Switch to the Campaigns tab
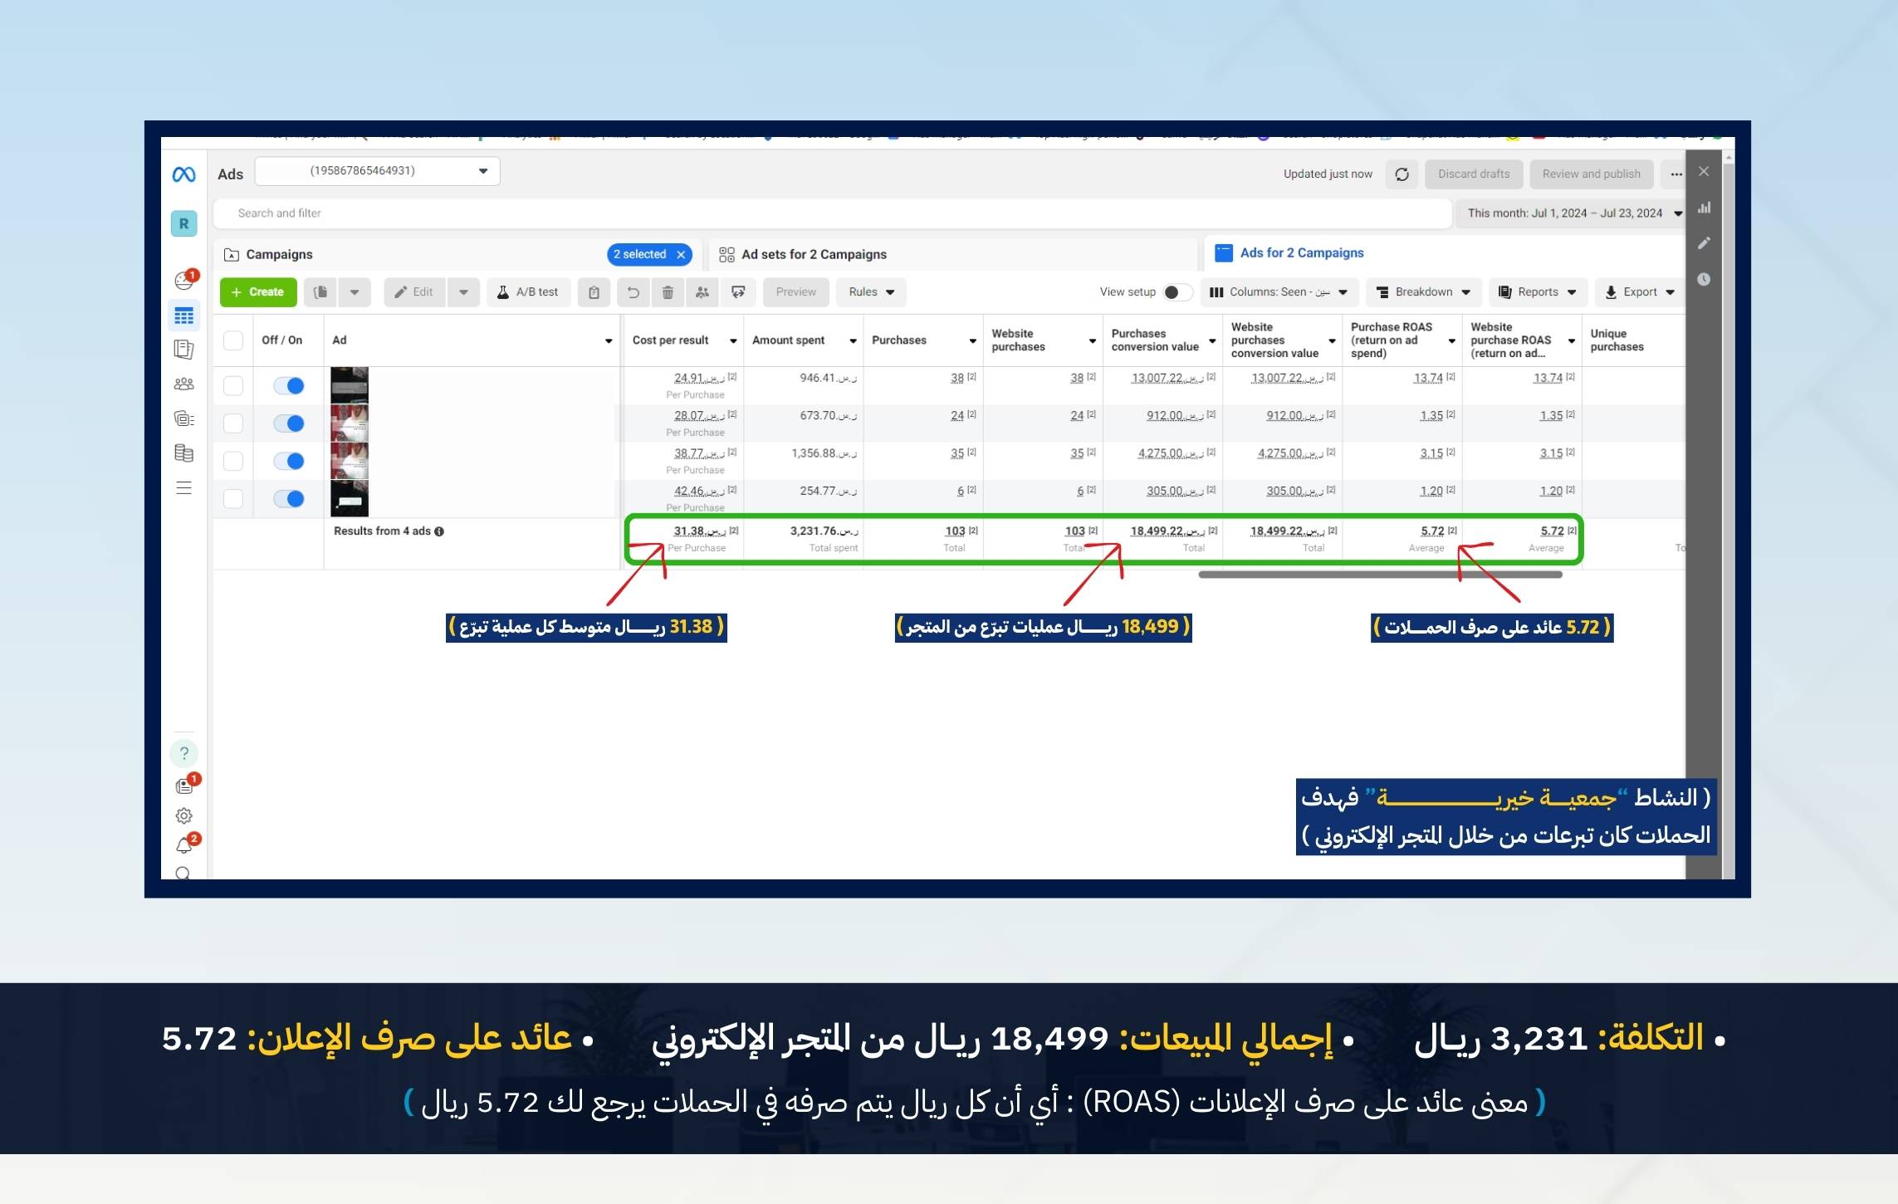Image resolution: width=1898 pixels, height=1204 pixels. 279,255
